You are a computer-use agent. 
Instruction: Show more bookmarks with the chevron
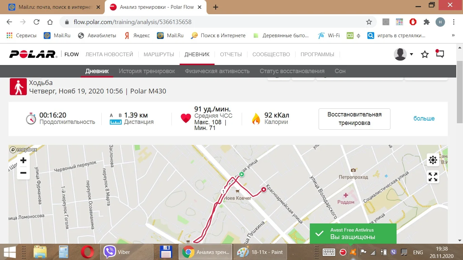[x=454, y=35]
